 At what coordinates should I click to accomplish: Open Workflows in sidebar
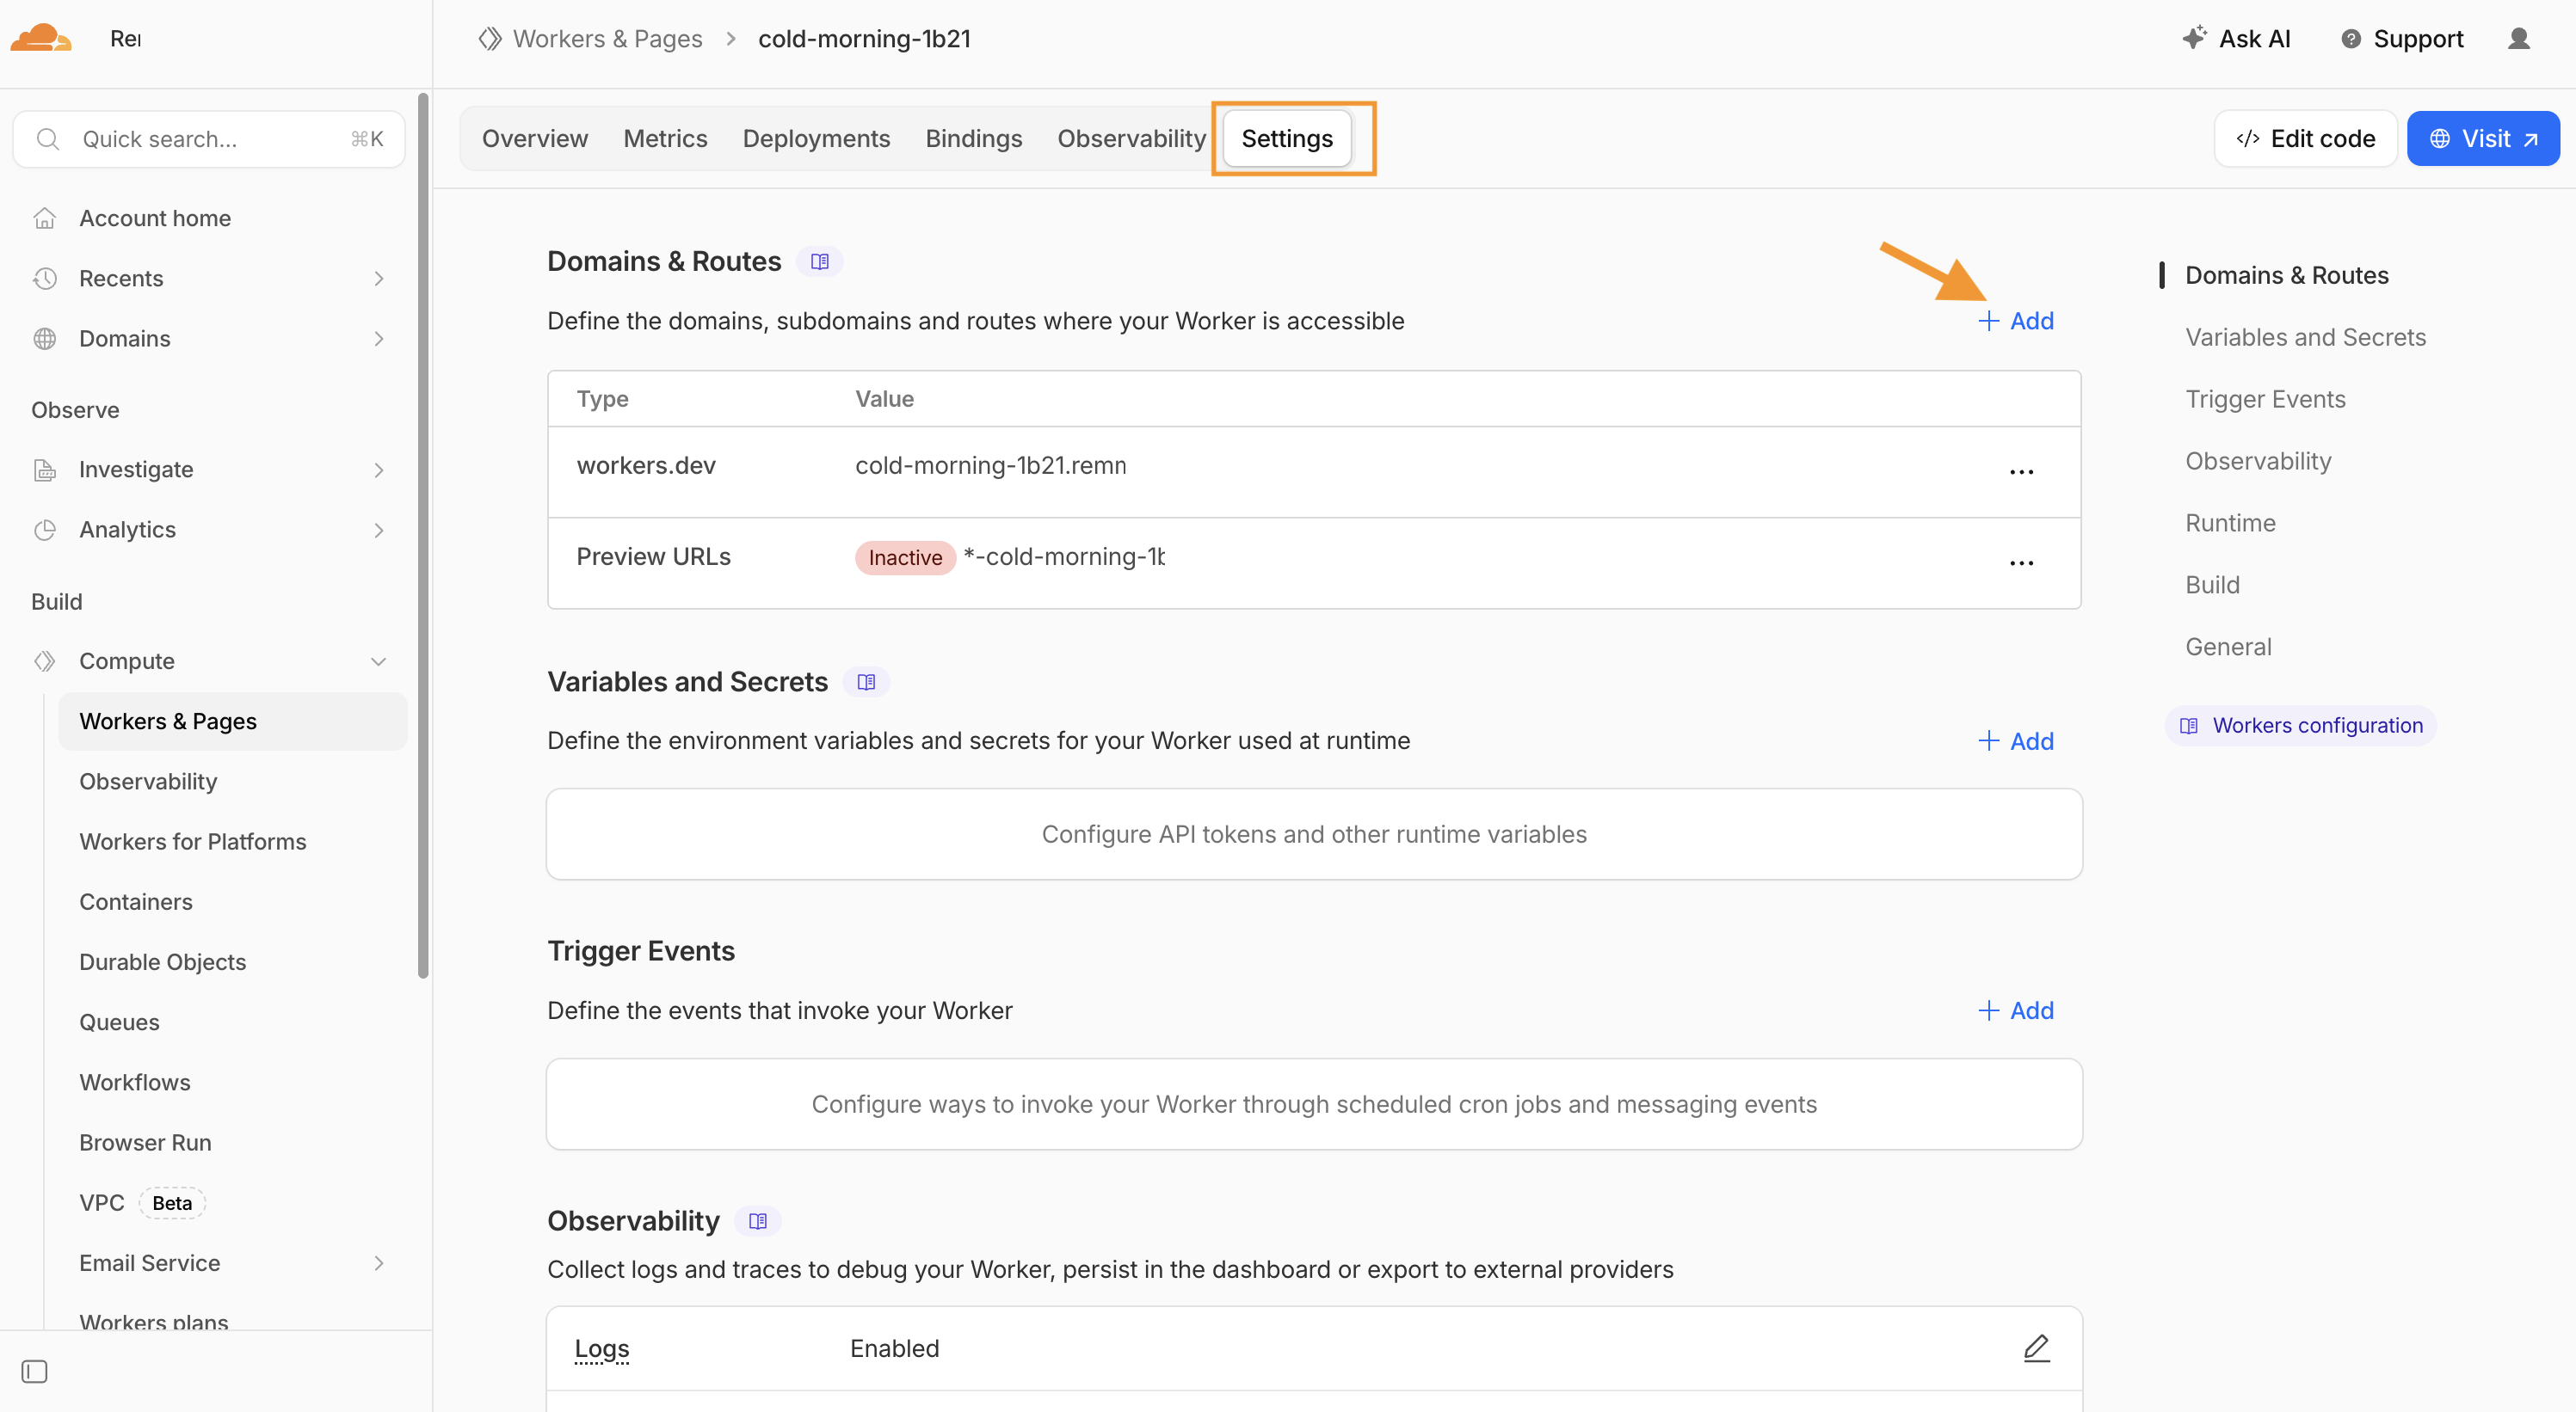point(135,1083)
